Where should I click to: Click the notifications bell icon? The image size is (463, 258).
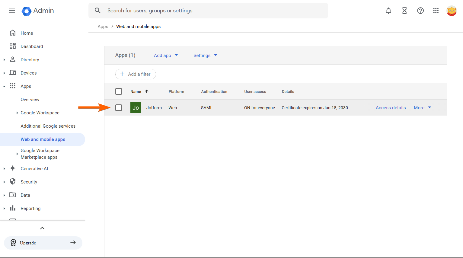pyautogui.click(x=388, y=11)
